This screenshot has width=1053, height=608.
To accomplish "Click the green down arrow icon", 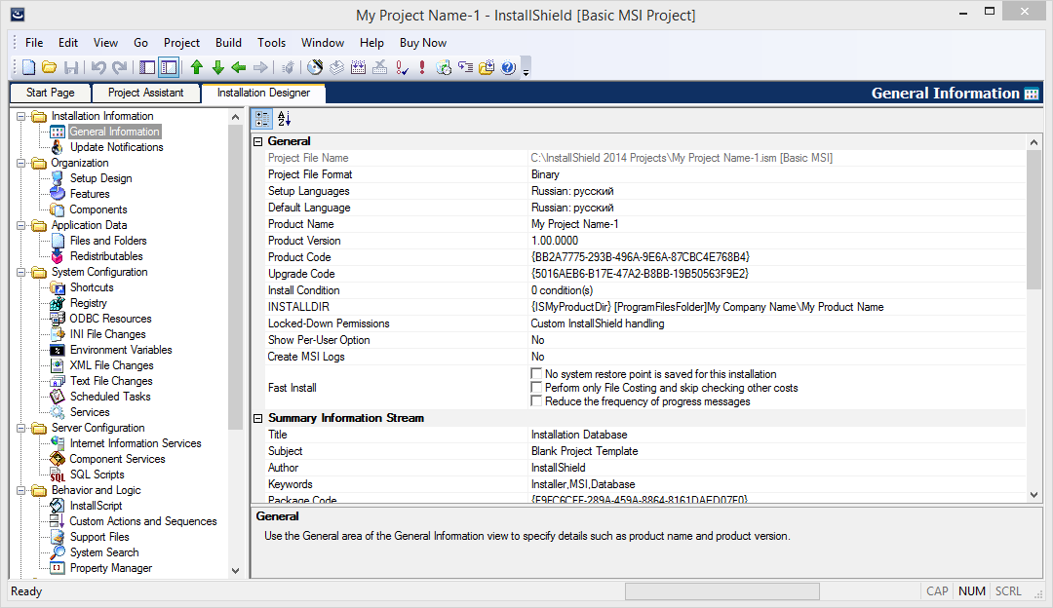I will coord(218,67).
